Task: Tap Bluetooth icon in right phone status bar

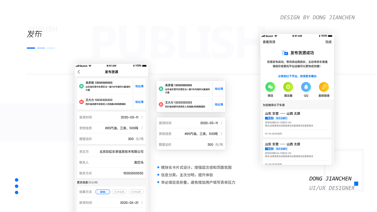Action: click(320, 36)
